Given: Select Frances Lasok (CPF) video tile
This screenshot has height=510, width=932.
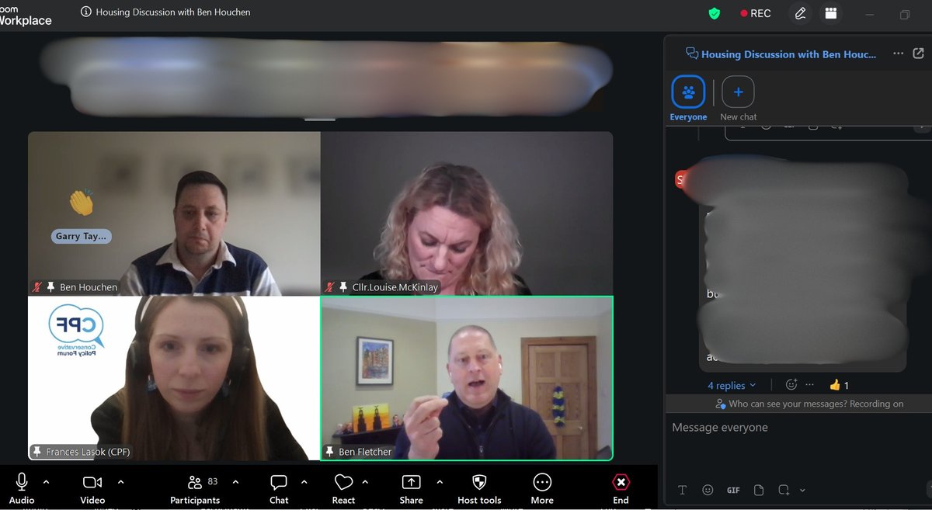Looking at the screenshot, I should pyautogui.click(x=174, y=378).
